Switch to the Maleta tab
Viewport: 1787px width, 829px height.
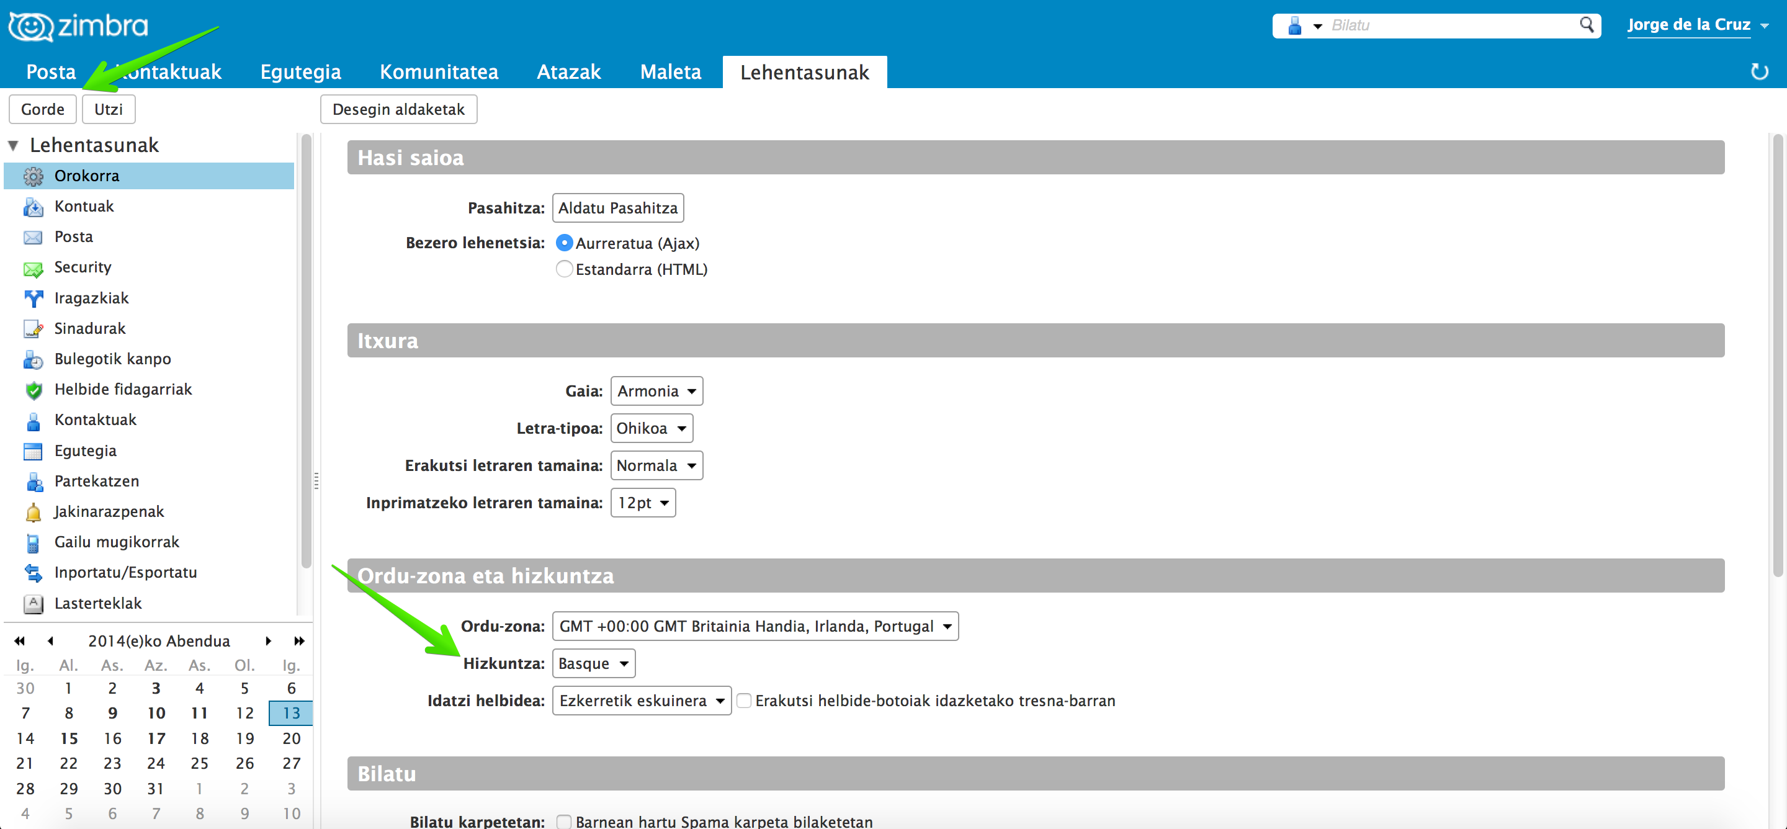click(x=670, y=71)
